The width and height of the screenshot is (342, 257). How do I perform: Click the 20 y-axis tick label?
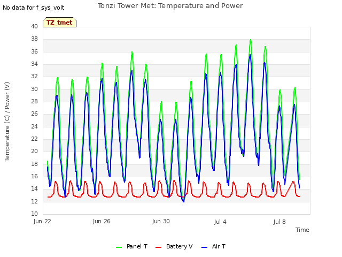[34, 151]
